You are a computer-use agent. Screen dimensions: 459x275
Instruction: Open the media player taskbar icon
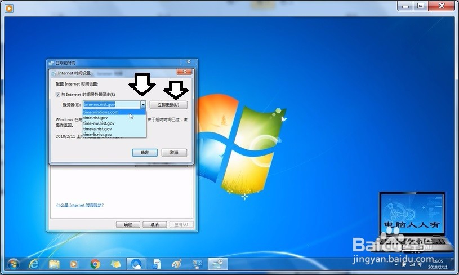click(74, 264)
